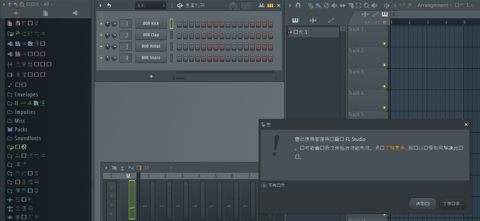Expand the Soundfonts folder in browser
The width and height of the screenshot is (480, 221).
coord(27,138)
